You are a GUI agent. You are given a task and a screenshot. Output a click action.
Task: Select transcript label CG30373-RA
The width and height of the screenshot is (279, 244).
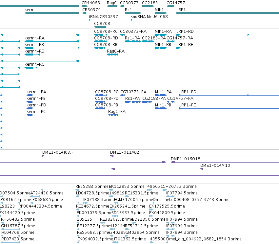pos(133,32)
